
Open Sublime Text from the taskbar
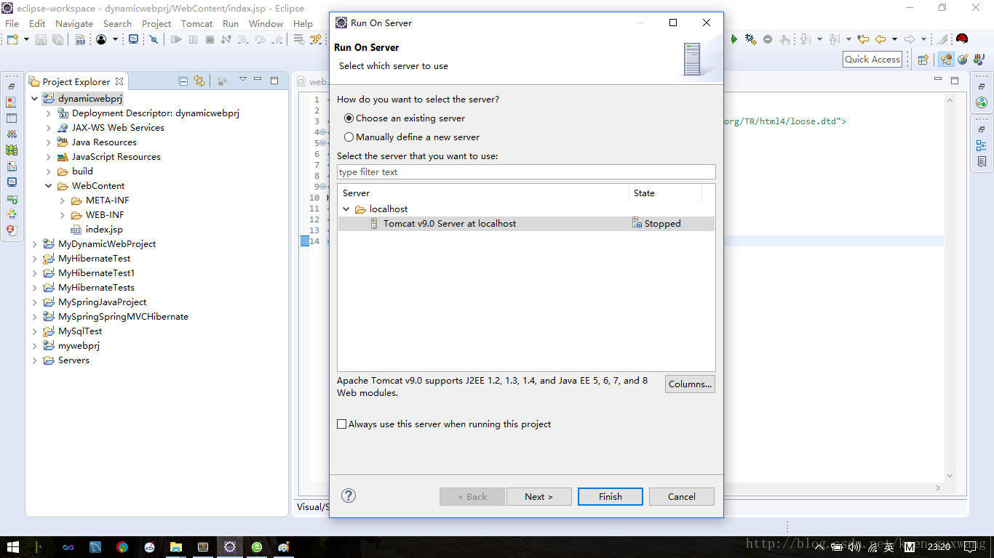coord(203,546)
